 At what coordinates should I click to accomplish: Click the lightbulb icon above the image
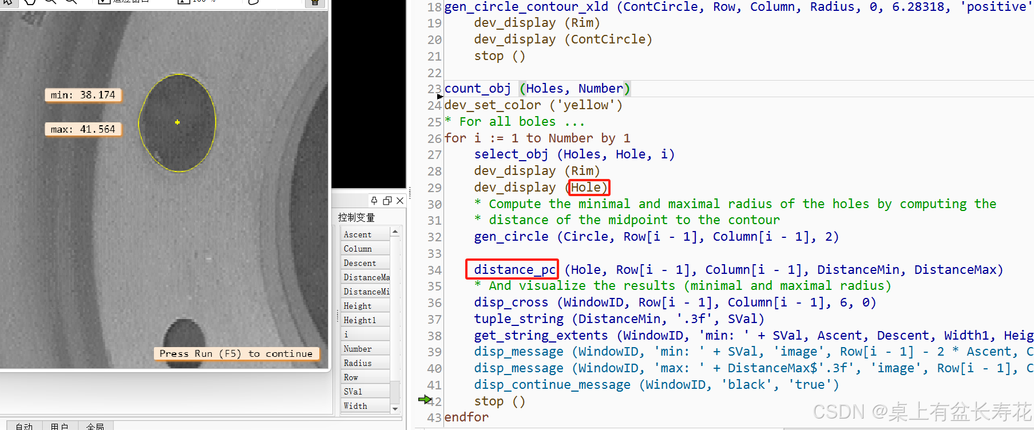tap(315, 2)
